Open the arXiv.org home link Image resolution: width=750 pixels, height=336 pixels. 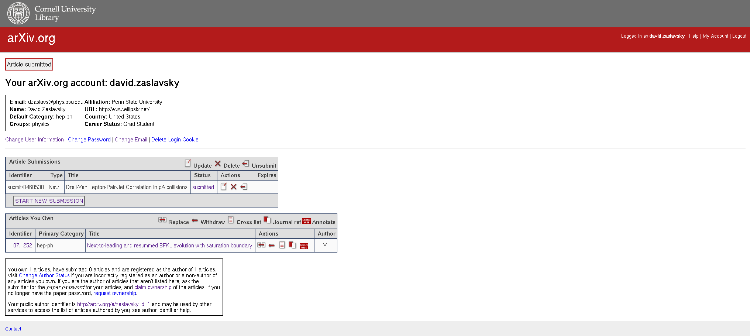click(31, 38)
